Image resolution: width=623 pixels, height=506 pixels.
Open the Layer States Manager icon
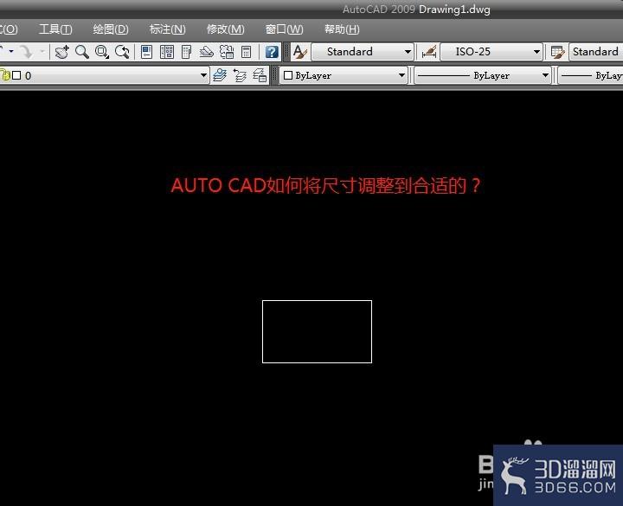[260, 75]
